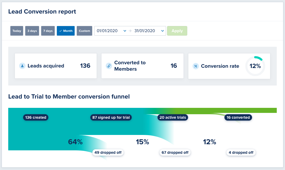Image resolution: width=285 pixels, height=170 pixels.
Task: Select the 3 days range filter
Action: coord(32,31)
